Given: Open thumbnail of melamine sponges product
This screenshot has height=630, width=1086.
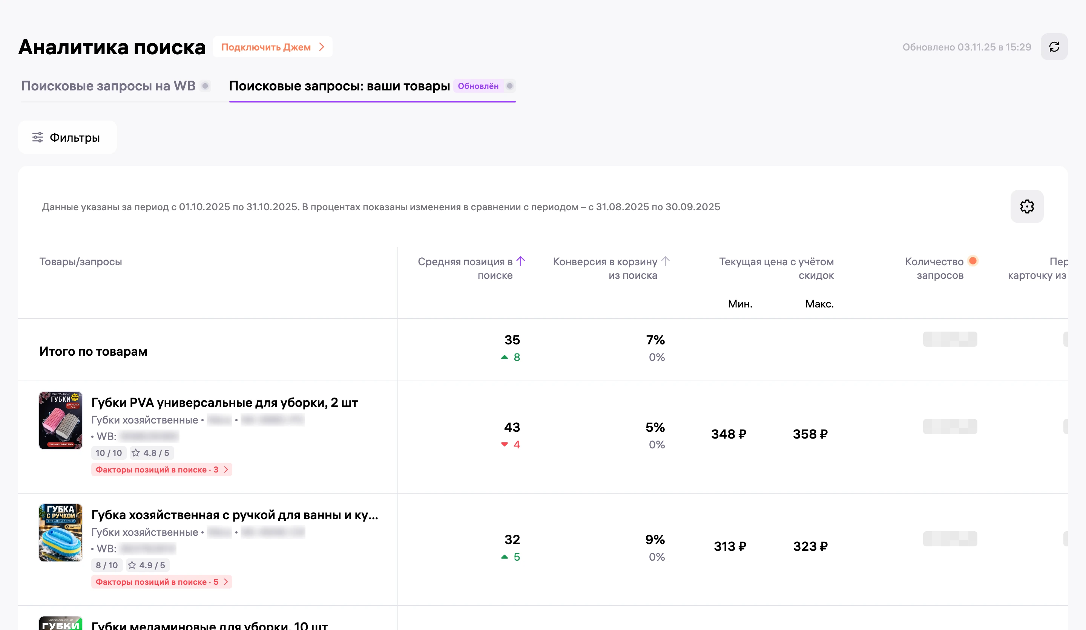Looking at the screenshot, I should click(61, 623).
